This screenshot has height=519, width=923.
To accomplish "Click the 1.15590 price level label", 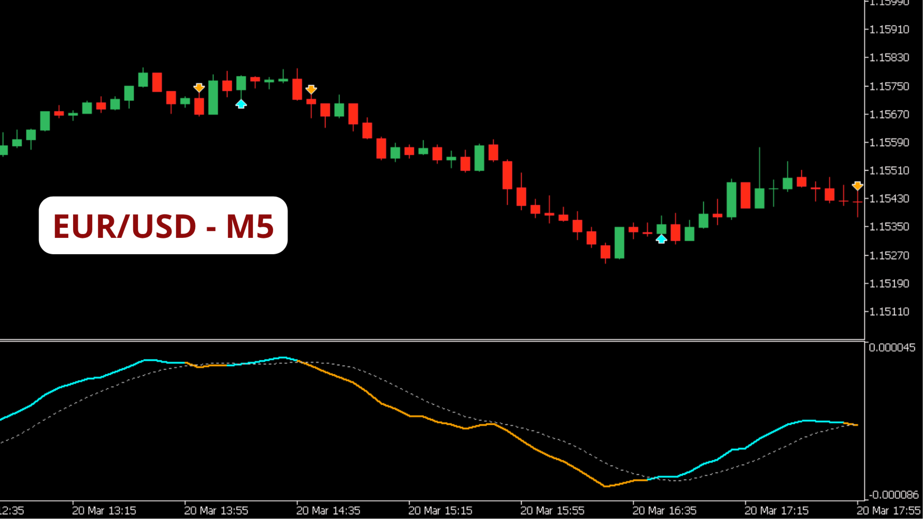I will click(x=889, y=142).
